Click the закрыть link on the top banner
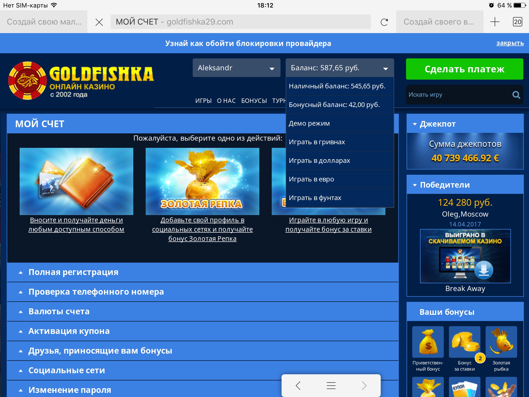This screenshot has height=397, width=529. point(510,43)
